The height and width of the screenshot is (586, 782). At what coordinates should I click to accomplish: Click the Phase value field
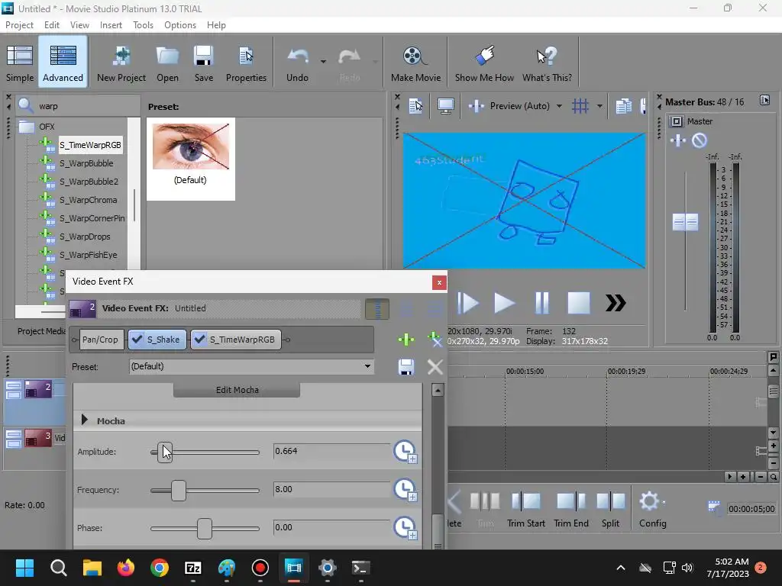coord(331,527)
